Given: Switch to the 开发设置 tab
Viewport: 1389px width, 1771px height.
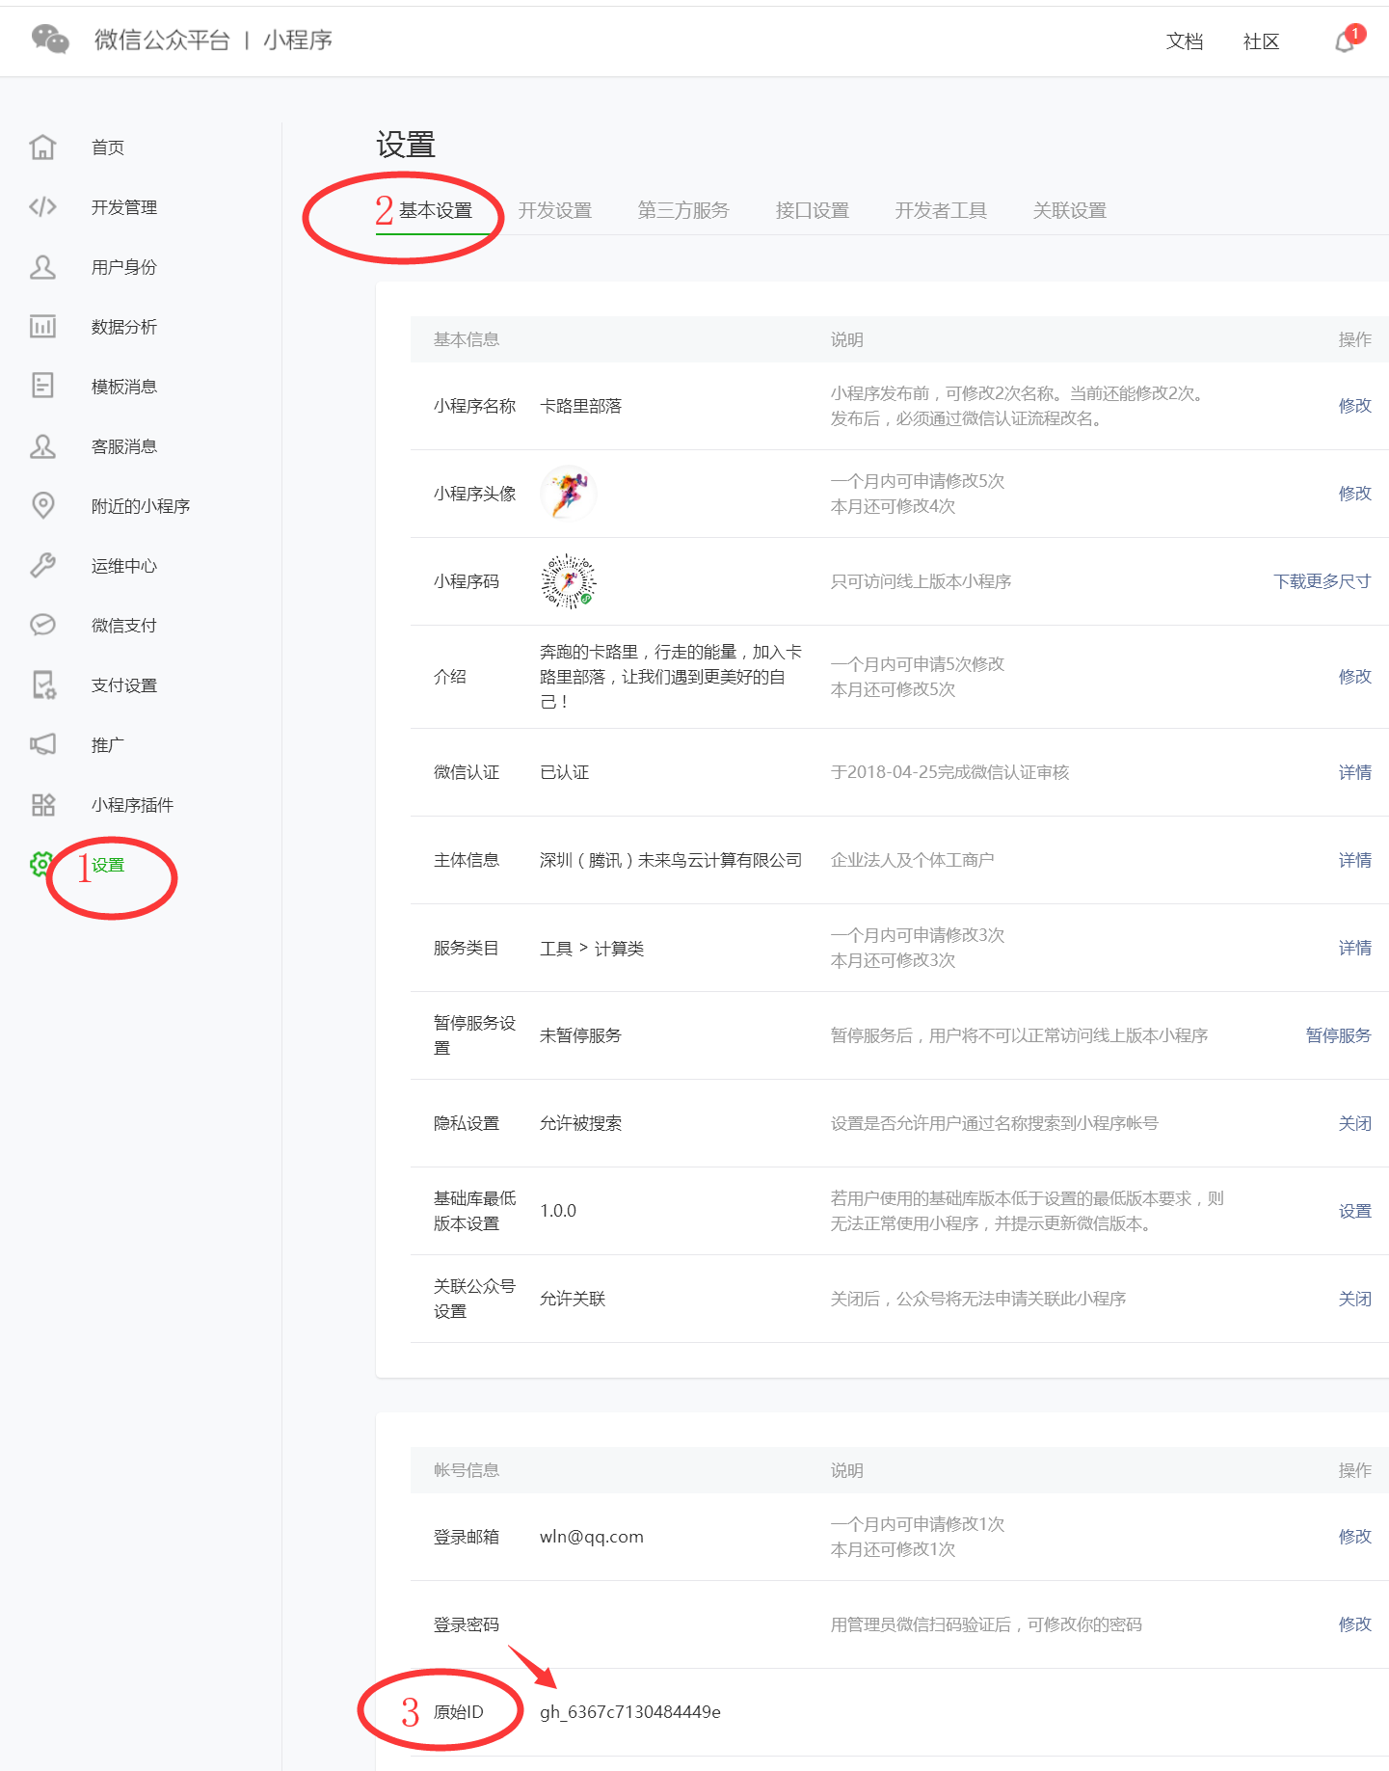Looking at the screenshot, I should click(x=554, y=210).
